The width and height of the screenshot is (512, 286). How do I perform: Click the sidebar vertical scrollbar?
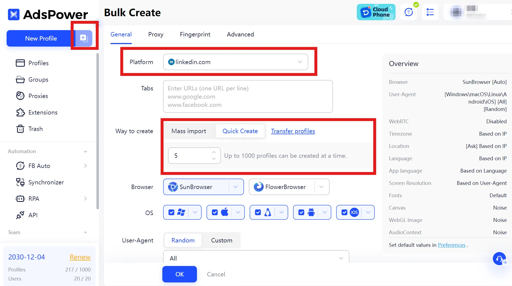point(98,131)
